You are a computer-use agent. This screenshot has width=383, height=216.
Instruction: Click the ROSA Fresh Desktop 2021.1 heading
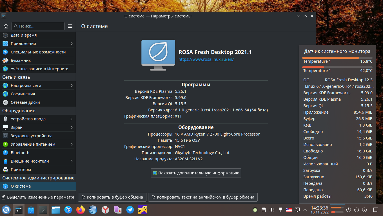(x=215, y=52)
